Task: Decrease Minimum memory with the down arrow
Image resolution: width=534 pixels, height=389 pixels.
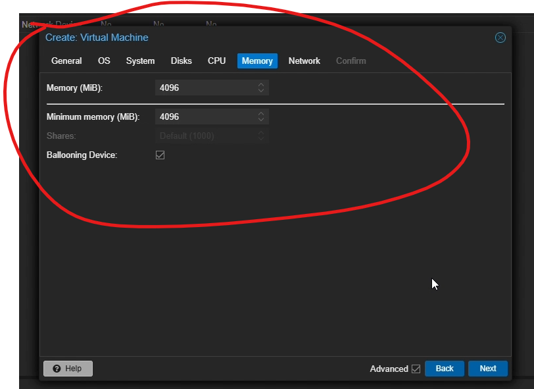Action: [x=261, y=120]
